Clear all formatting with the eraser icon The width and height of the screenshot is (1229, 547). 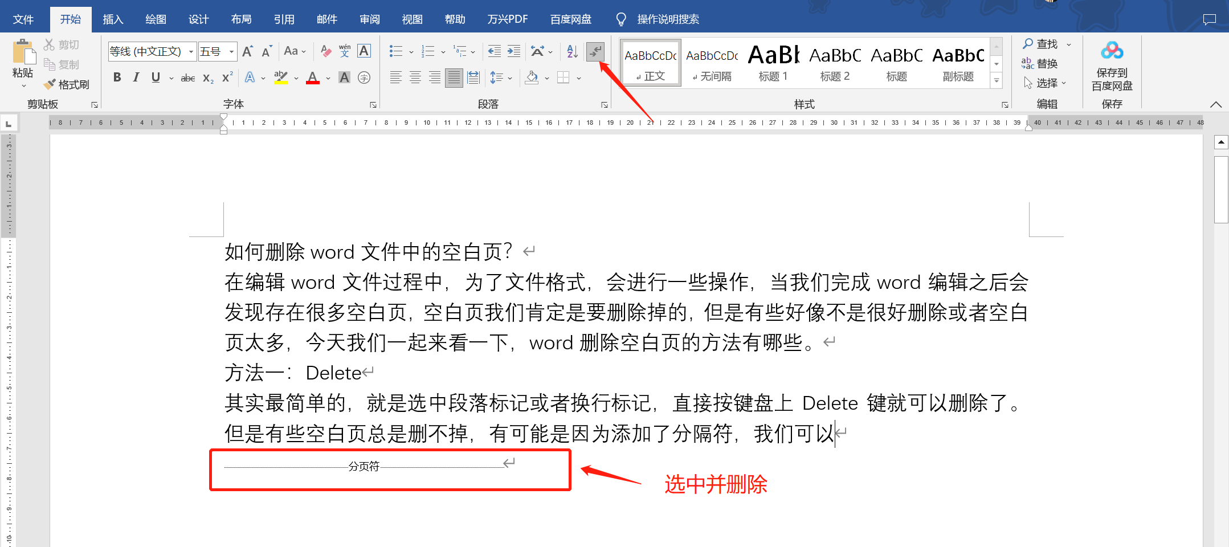coord(325,51)
